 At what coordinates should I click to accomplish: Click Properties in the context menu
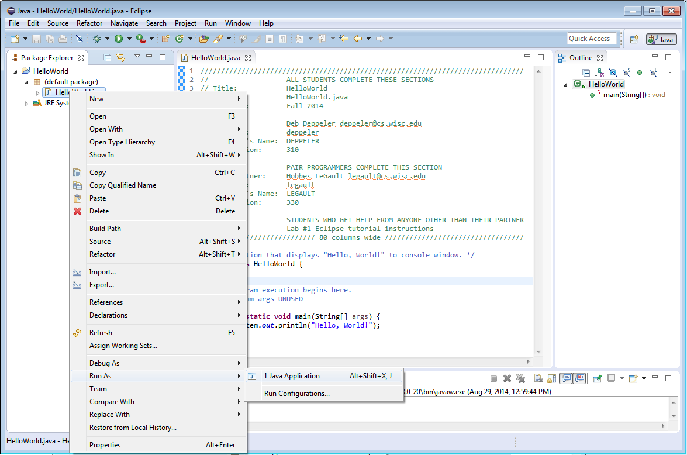[105, 445]
